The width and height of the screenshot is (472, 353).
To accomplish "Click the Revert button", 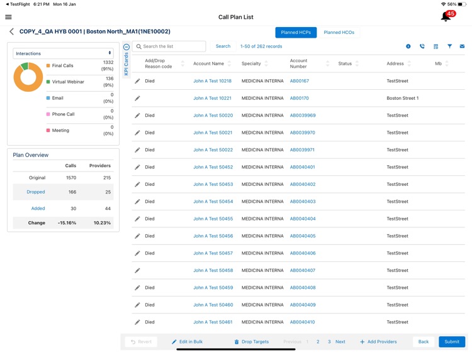I will click(x=141, y=342).
